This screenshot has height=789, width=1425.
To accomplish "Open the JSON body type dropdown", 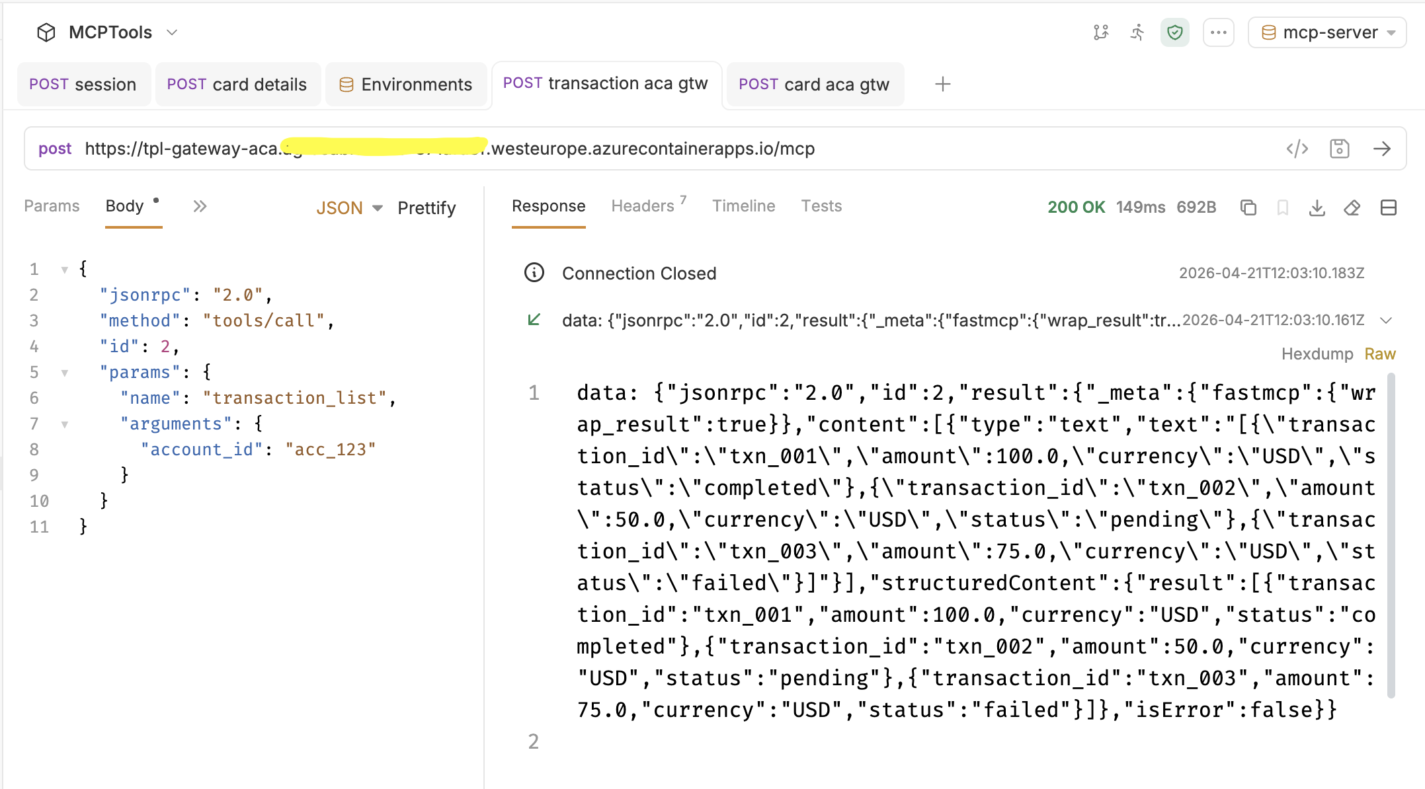I will (x=349, y=208).
